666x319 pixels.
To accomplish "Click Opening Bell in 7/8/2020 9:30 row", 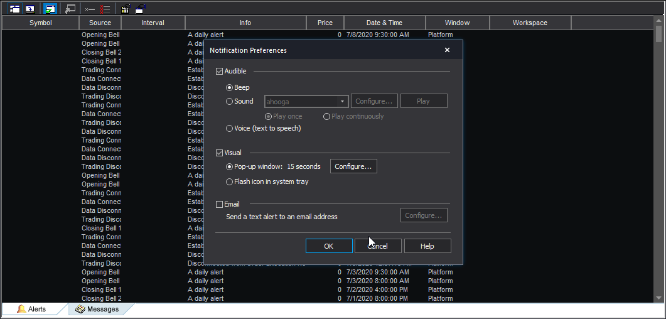I will coord(100,35).
